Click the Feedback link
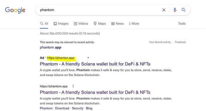This screenshot has height=111, width=206. 180,42
